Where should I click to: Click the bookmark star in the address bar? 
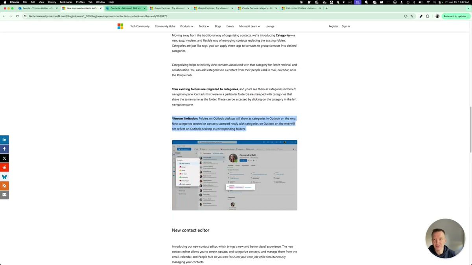tap(411, 16)
